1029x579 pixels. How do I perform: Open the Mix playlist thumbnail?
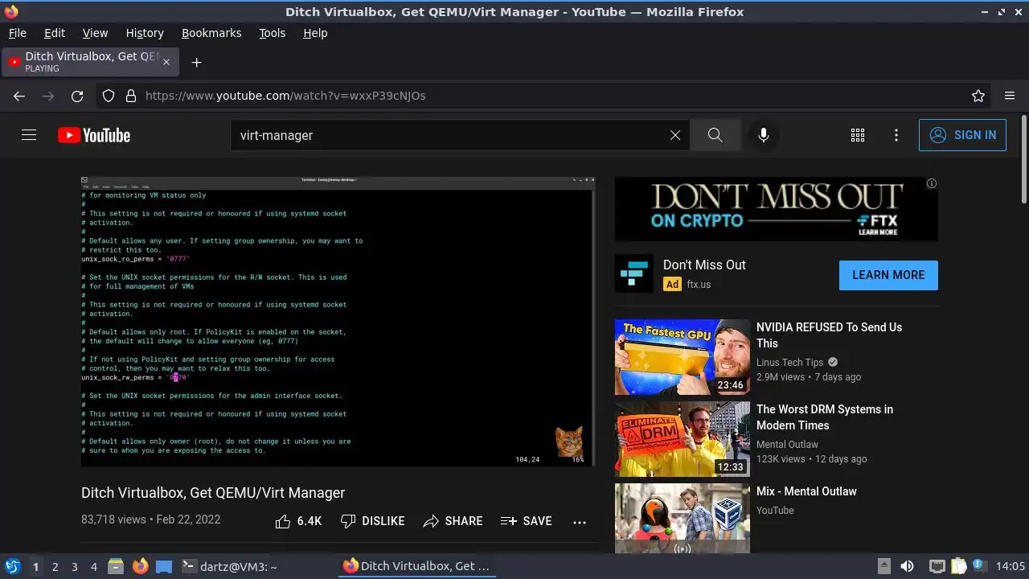tap(683, 519)
